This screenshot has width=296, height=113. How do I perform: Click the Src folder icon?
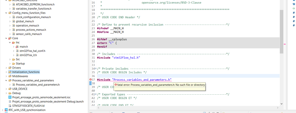(x=14, y=59)
